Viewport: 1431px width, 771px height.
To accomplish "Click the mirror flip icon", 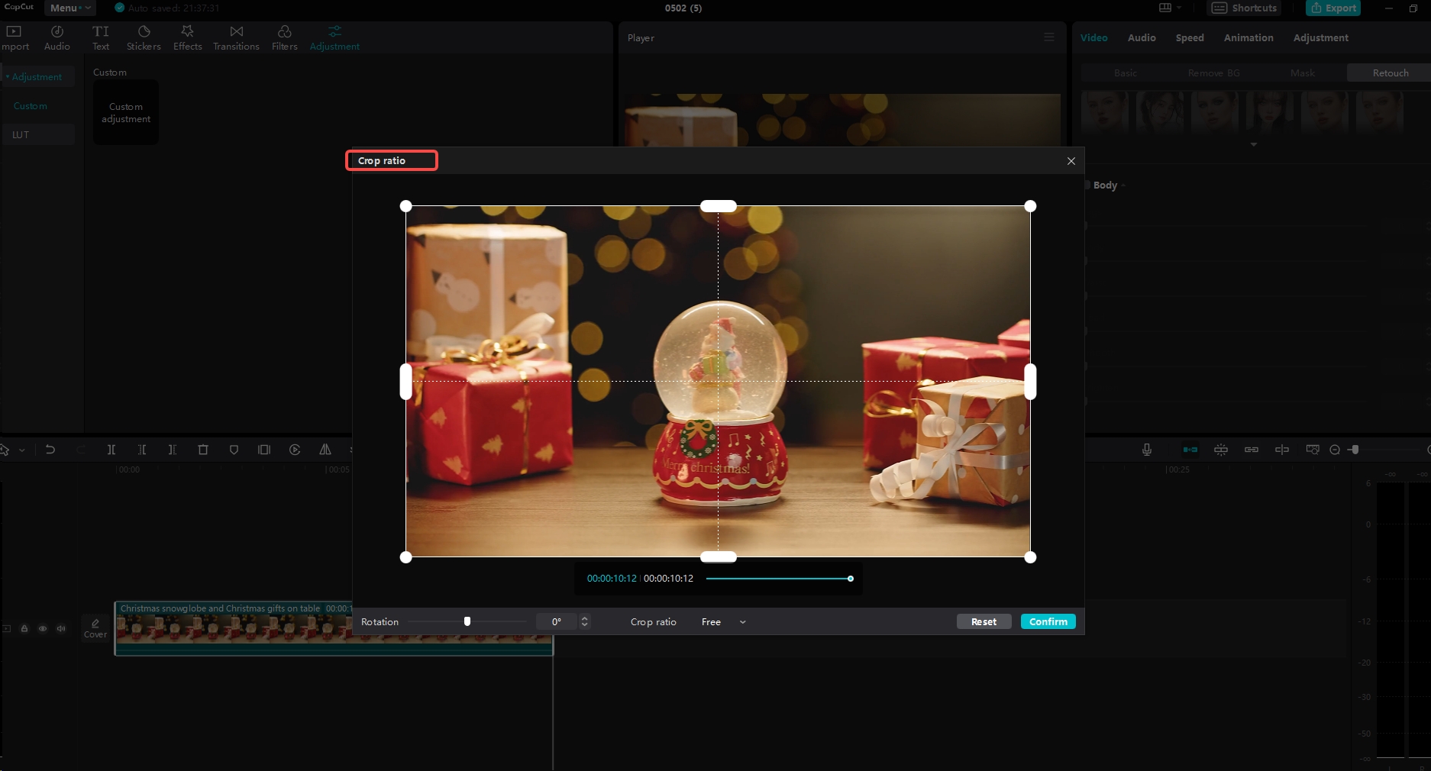I will coord(325,450).
